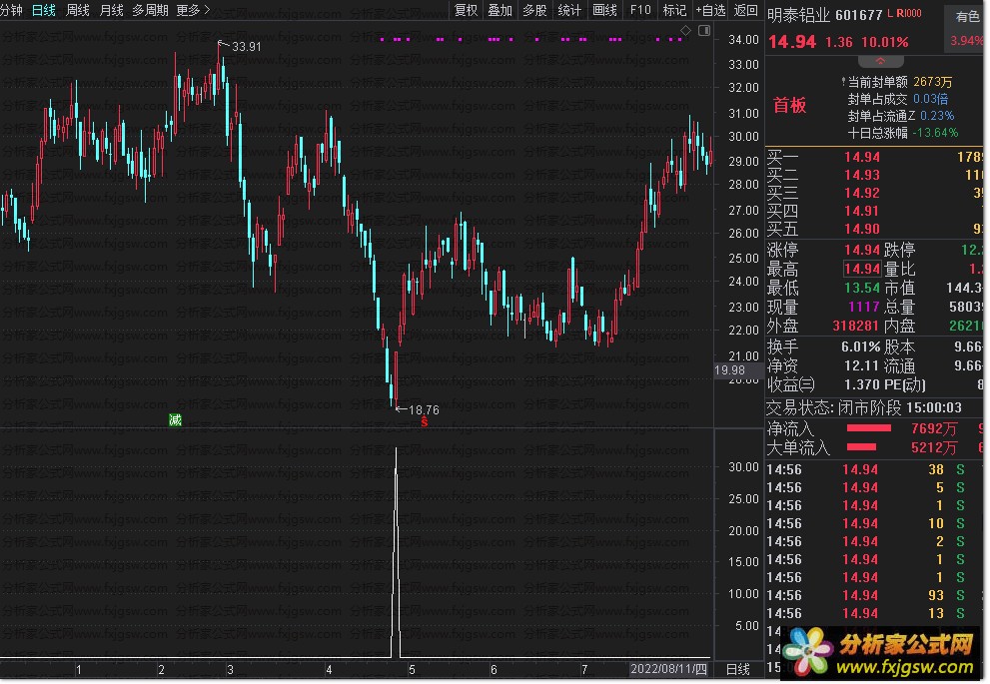Click 十日总涨幅 -13.64% value
The image size is (990, 684).
coord(935,133)
